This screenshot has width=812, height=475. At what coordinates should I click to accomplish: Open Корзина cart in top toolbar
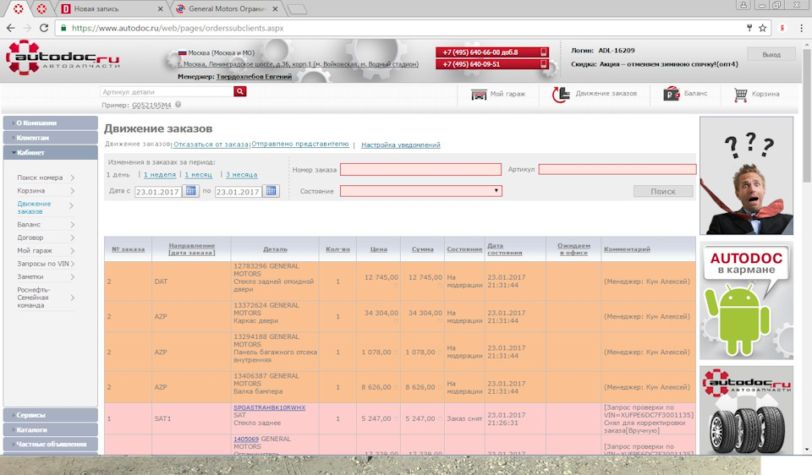tap(756, 94)
